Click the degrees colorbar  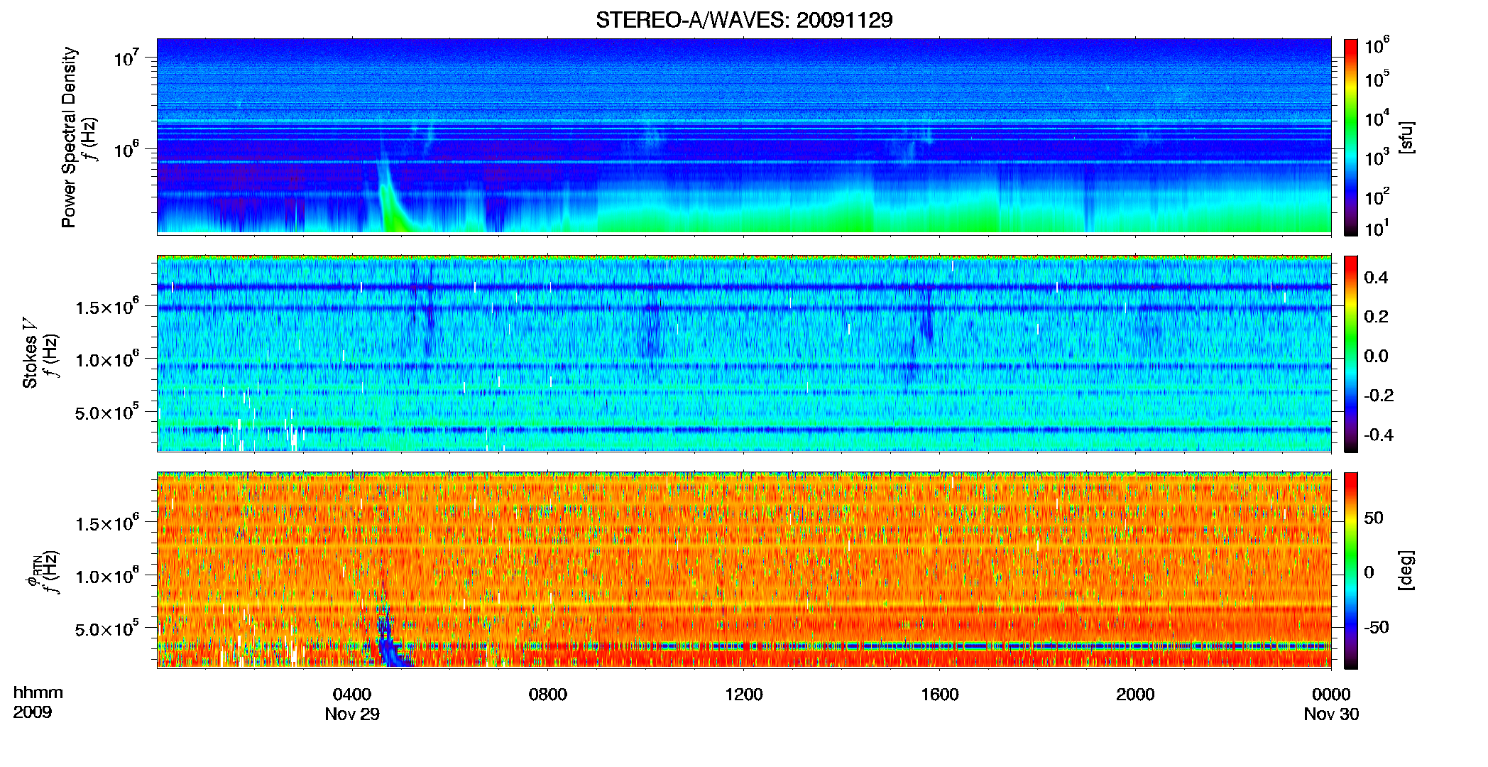1351,570
